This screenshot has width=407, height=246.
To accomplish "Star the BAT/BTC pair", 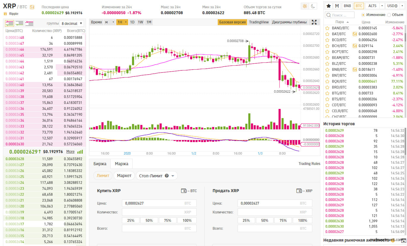I will click(327, 34).
